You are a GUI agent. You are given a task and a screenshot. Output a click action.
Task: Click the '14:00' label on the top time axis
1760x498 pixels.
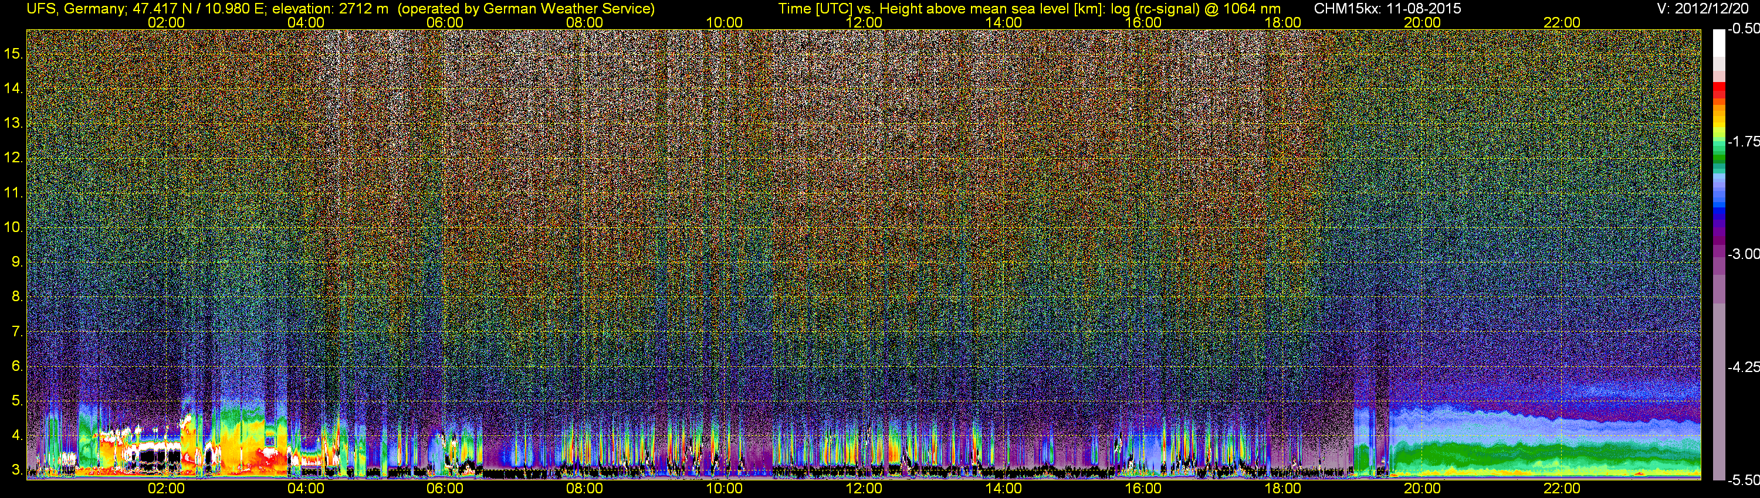[1004, 22]
